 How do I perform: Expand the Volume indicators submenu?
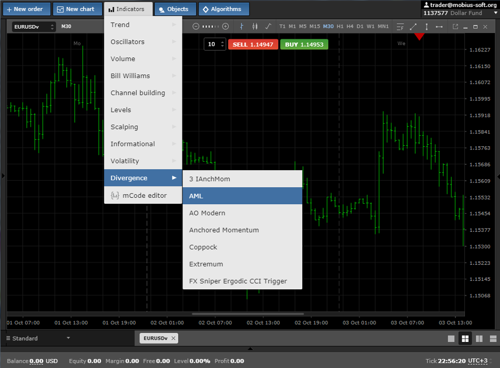coord(143,58)
